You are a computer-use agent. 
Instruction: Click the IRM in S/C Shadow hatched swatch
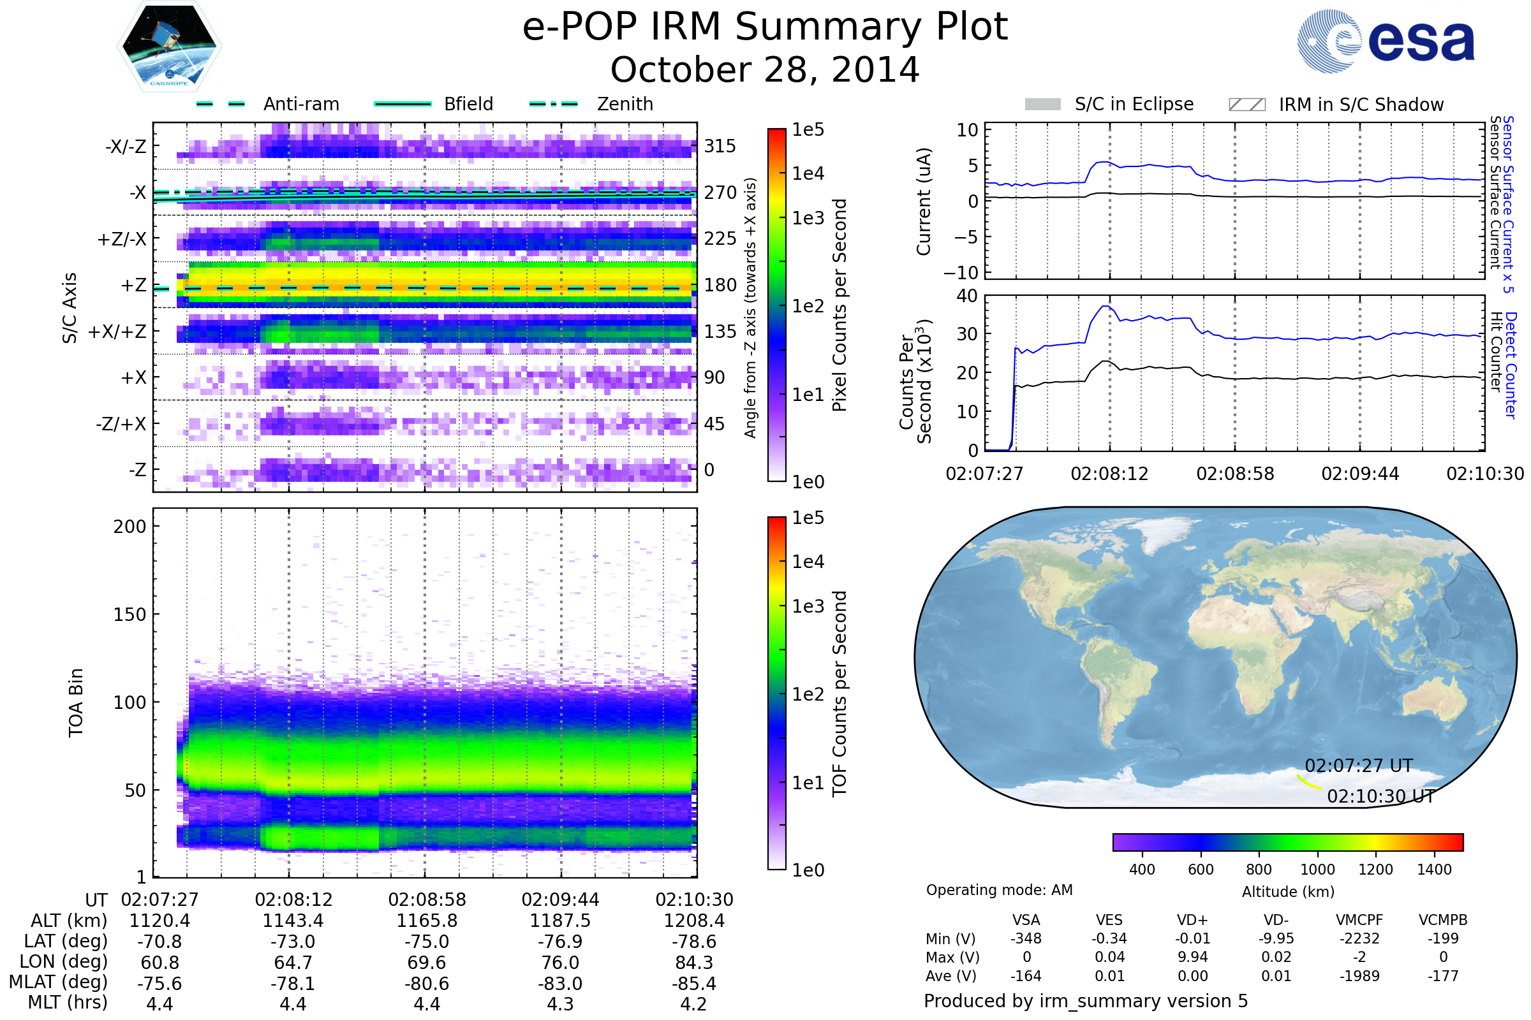1246,105
